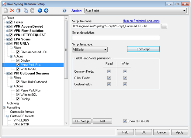Click the tree panel vertical scrollbar
This screenshot has width=191, height=138.
(66, 70)
